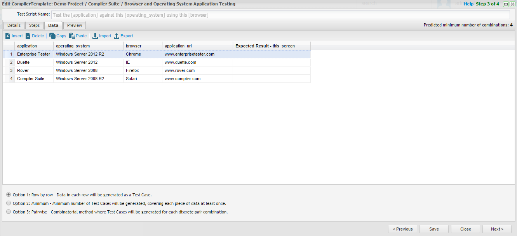Maximize the dialog window
This screenshot has width=517, height=236.
tap(506, 4)
